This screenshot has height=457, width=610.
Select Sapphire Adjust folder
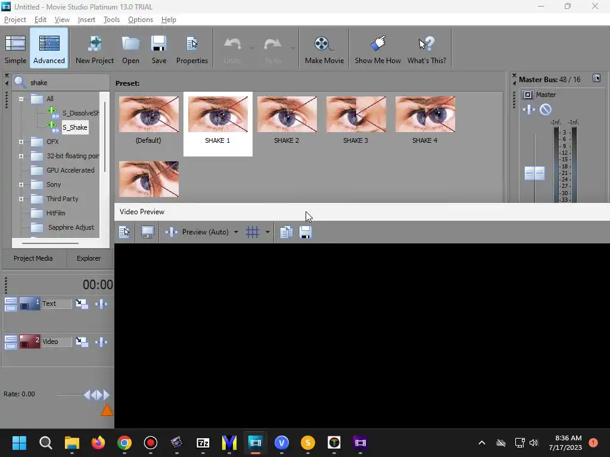tap(71, 227)
